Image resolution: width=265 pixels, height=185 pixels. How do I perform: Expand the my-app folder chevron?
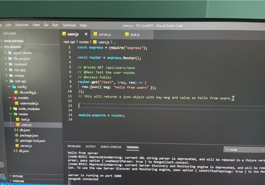pyautogui.click(x=6, y=69)
